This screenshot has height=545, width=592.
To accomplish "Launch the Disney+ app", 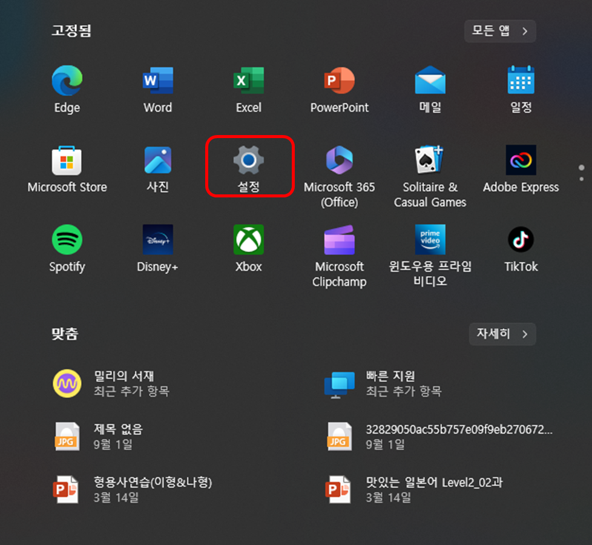I will point(158,239).
